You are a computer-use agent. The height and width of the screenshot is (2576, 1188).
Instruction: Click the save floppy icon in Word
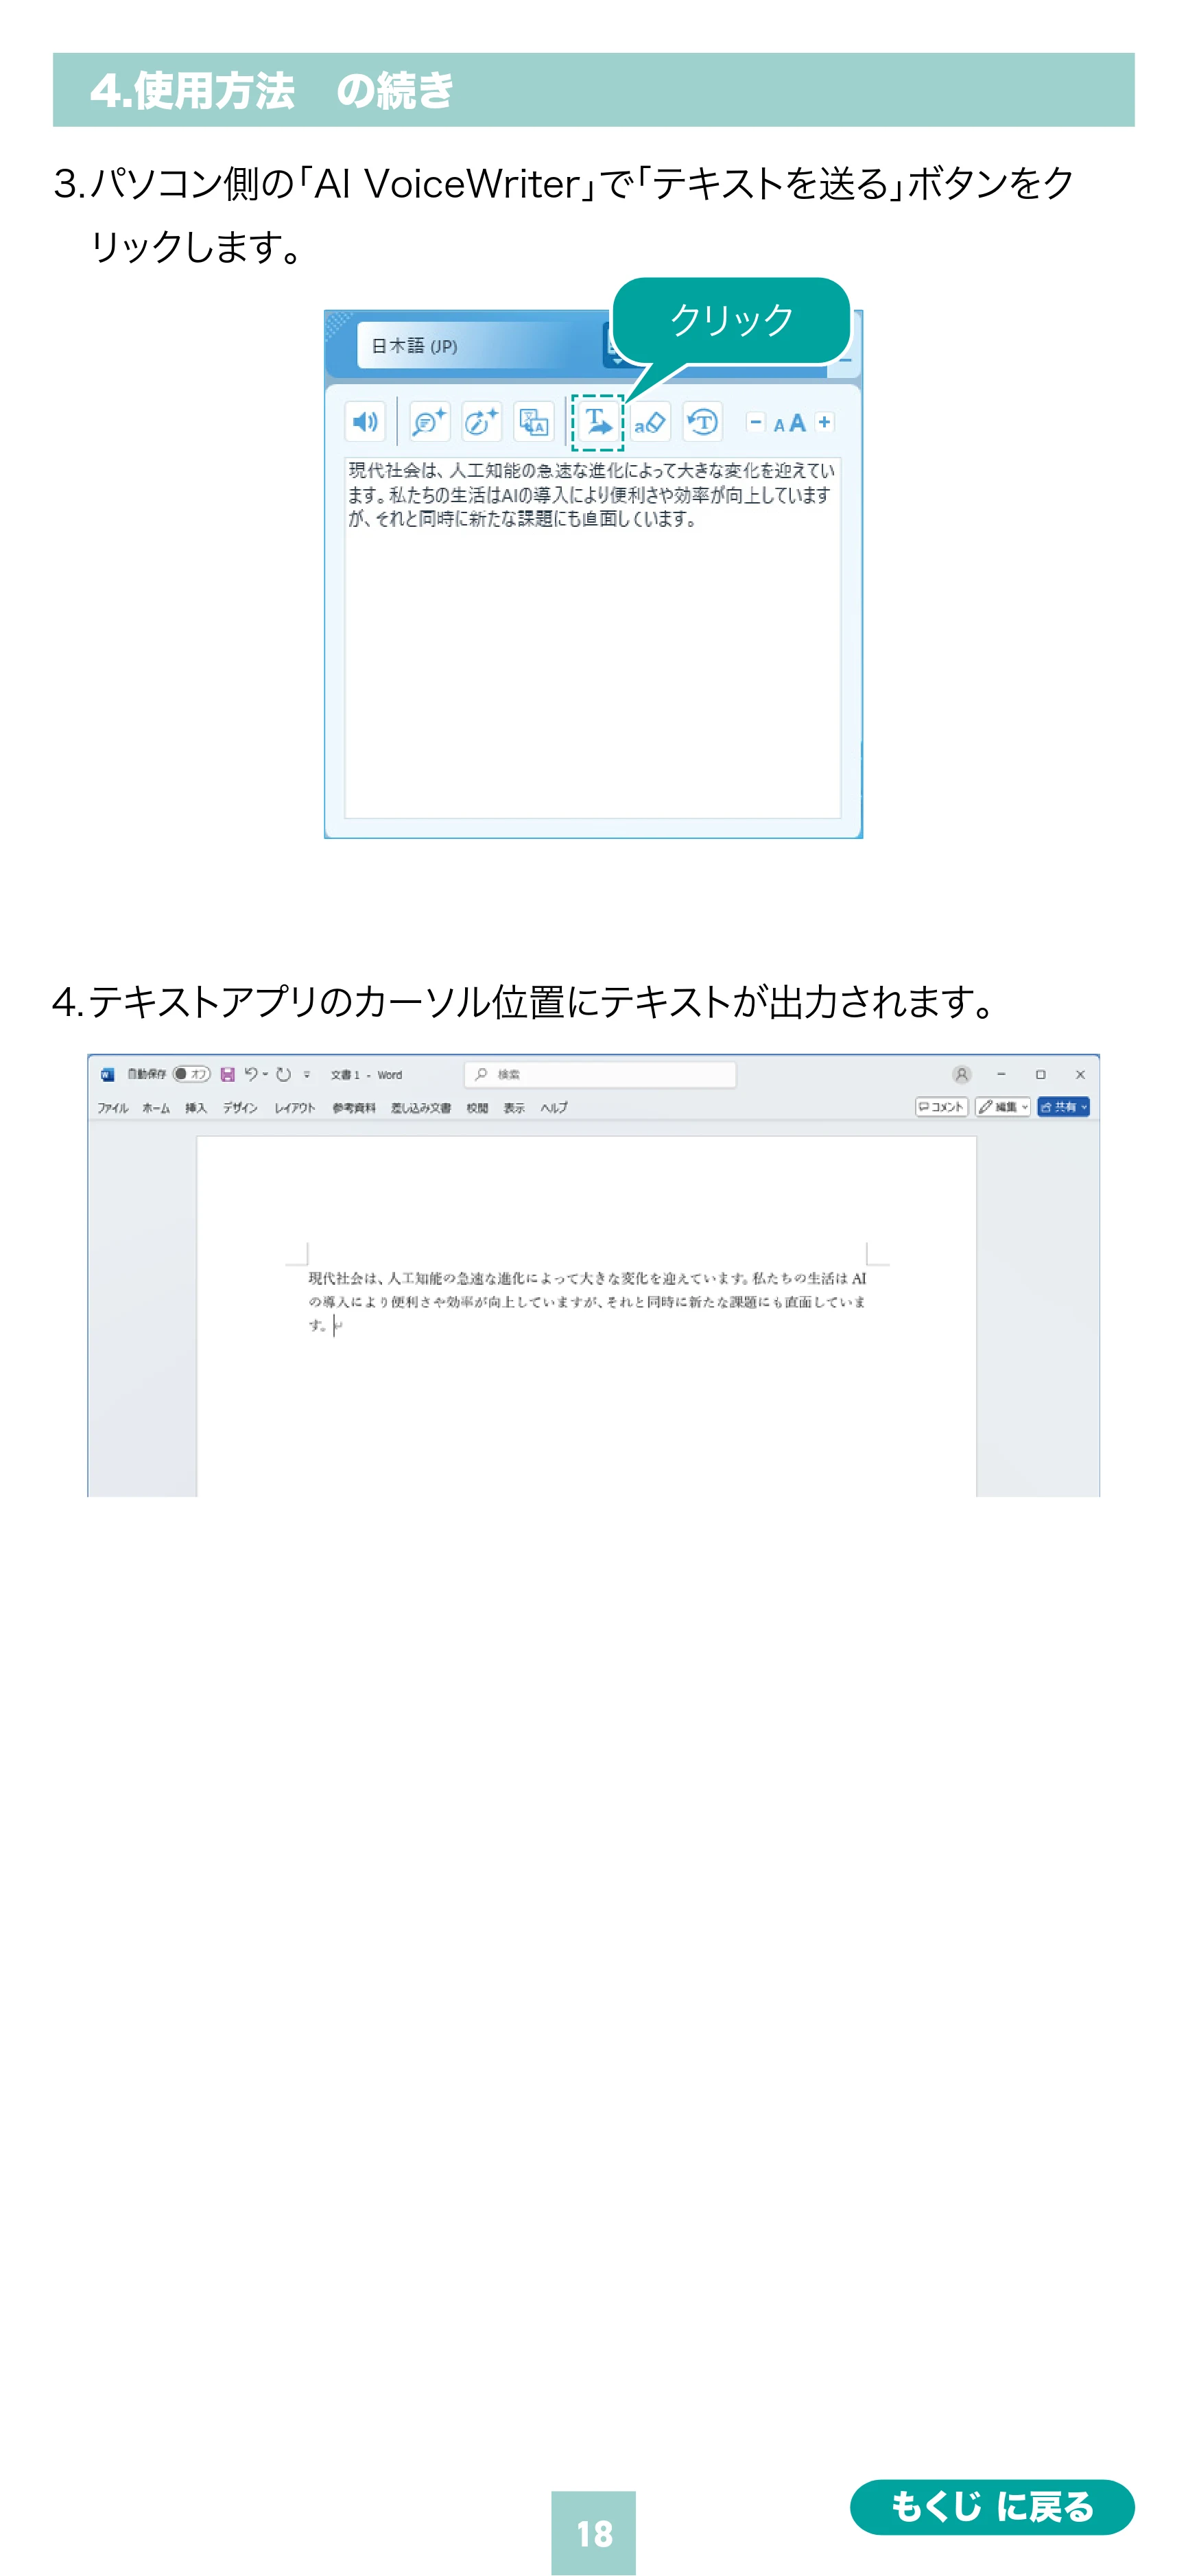click(228, 1074)
